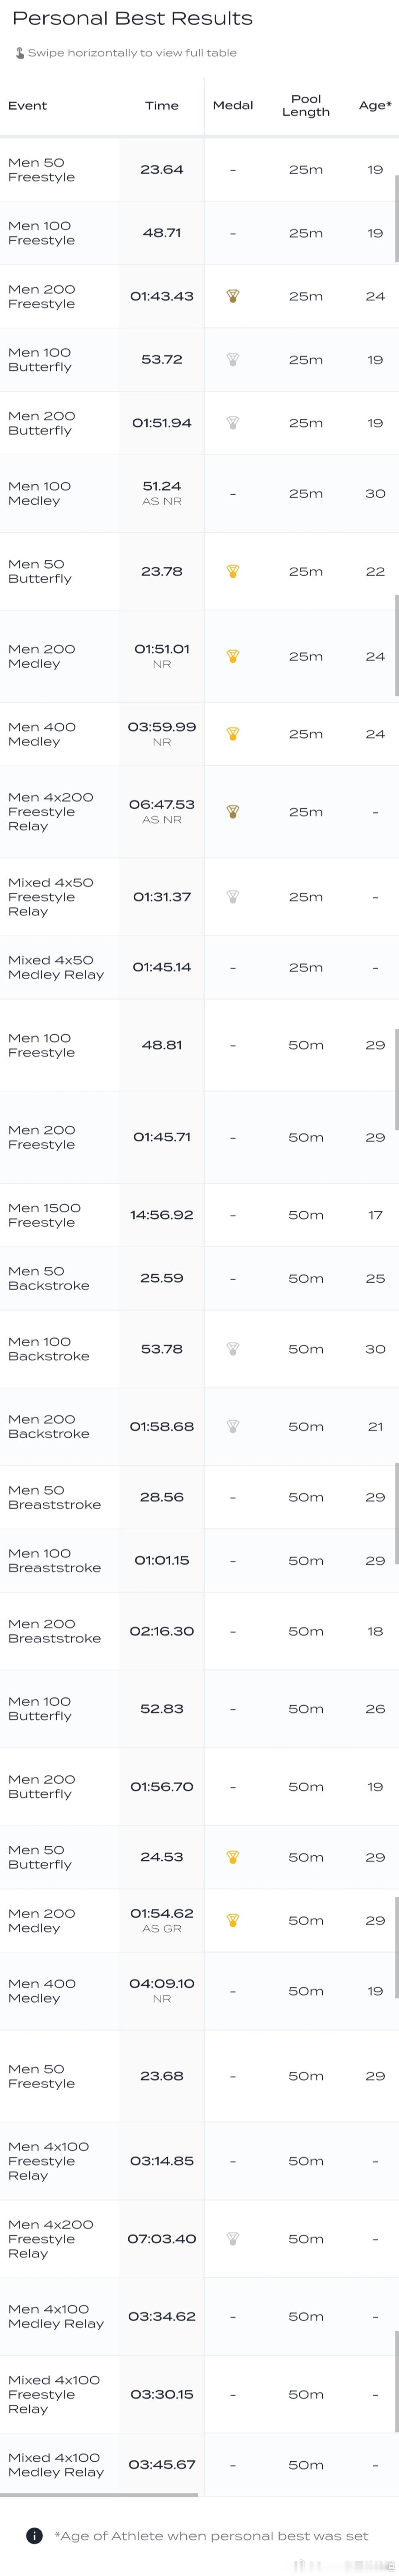Click the silver medal for Mixed 4x50 Freestyle Relay

[x=232, y=896]
